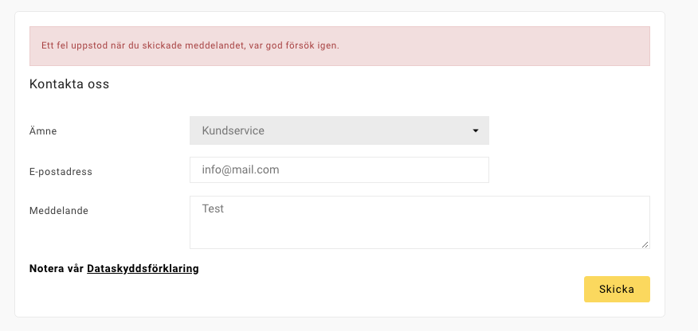Click the info@mail.com email text
The width and height of the screenshot is (698, 331).
(x=240, y=169)
